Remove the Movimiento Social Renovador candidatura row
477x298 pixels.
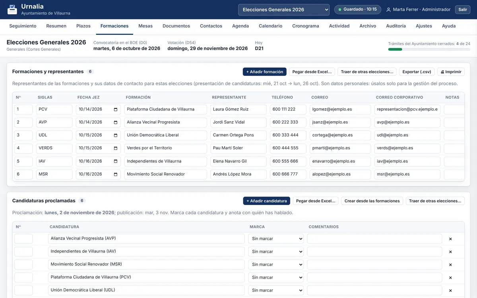tap(450, 265)
